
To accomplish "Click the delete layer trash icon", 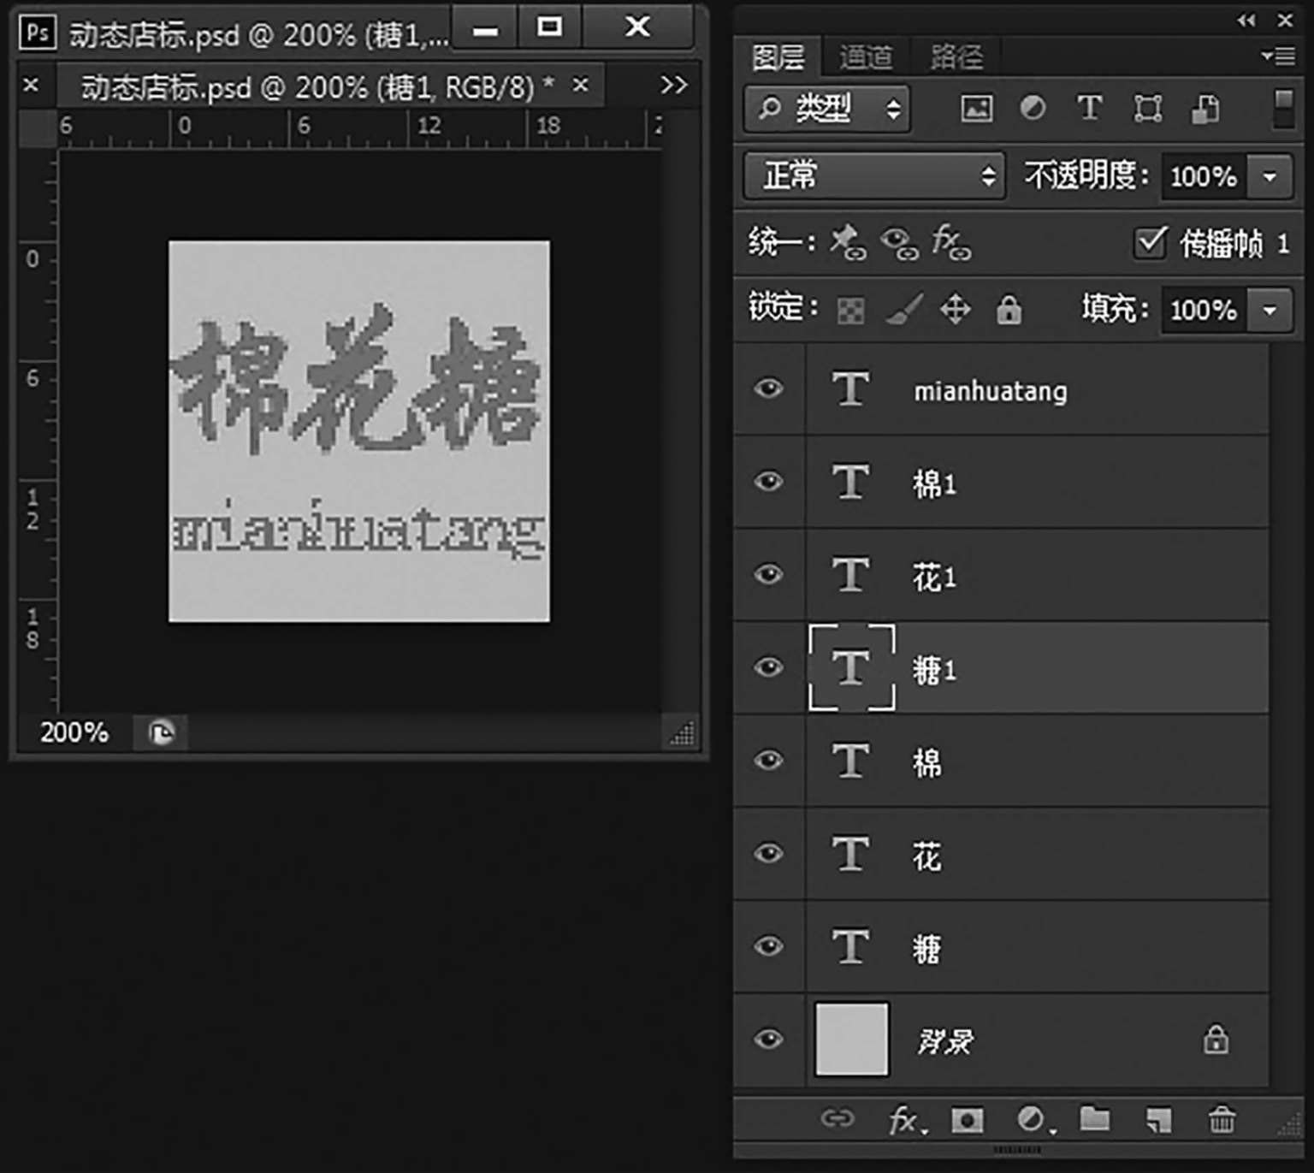I will pos(1221,1119).
